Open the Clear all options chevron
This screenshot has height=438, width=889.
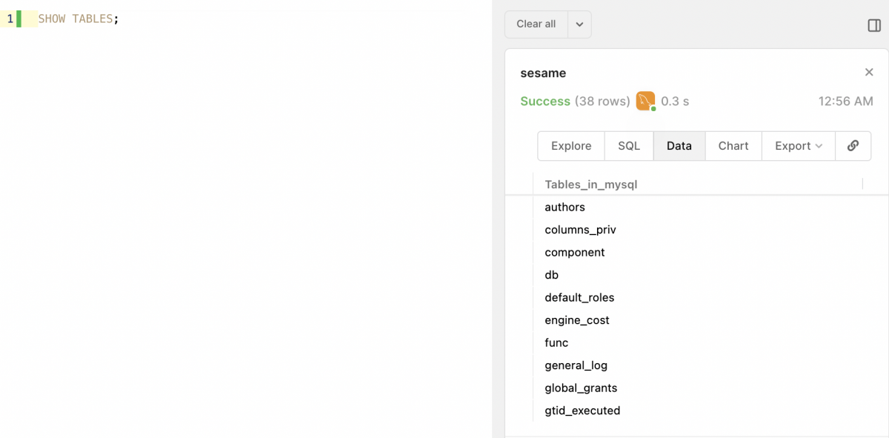(x=580, y=24)
